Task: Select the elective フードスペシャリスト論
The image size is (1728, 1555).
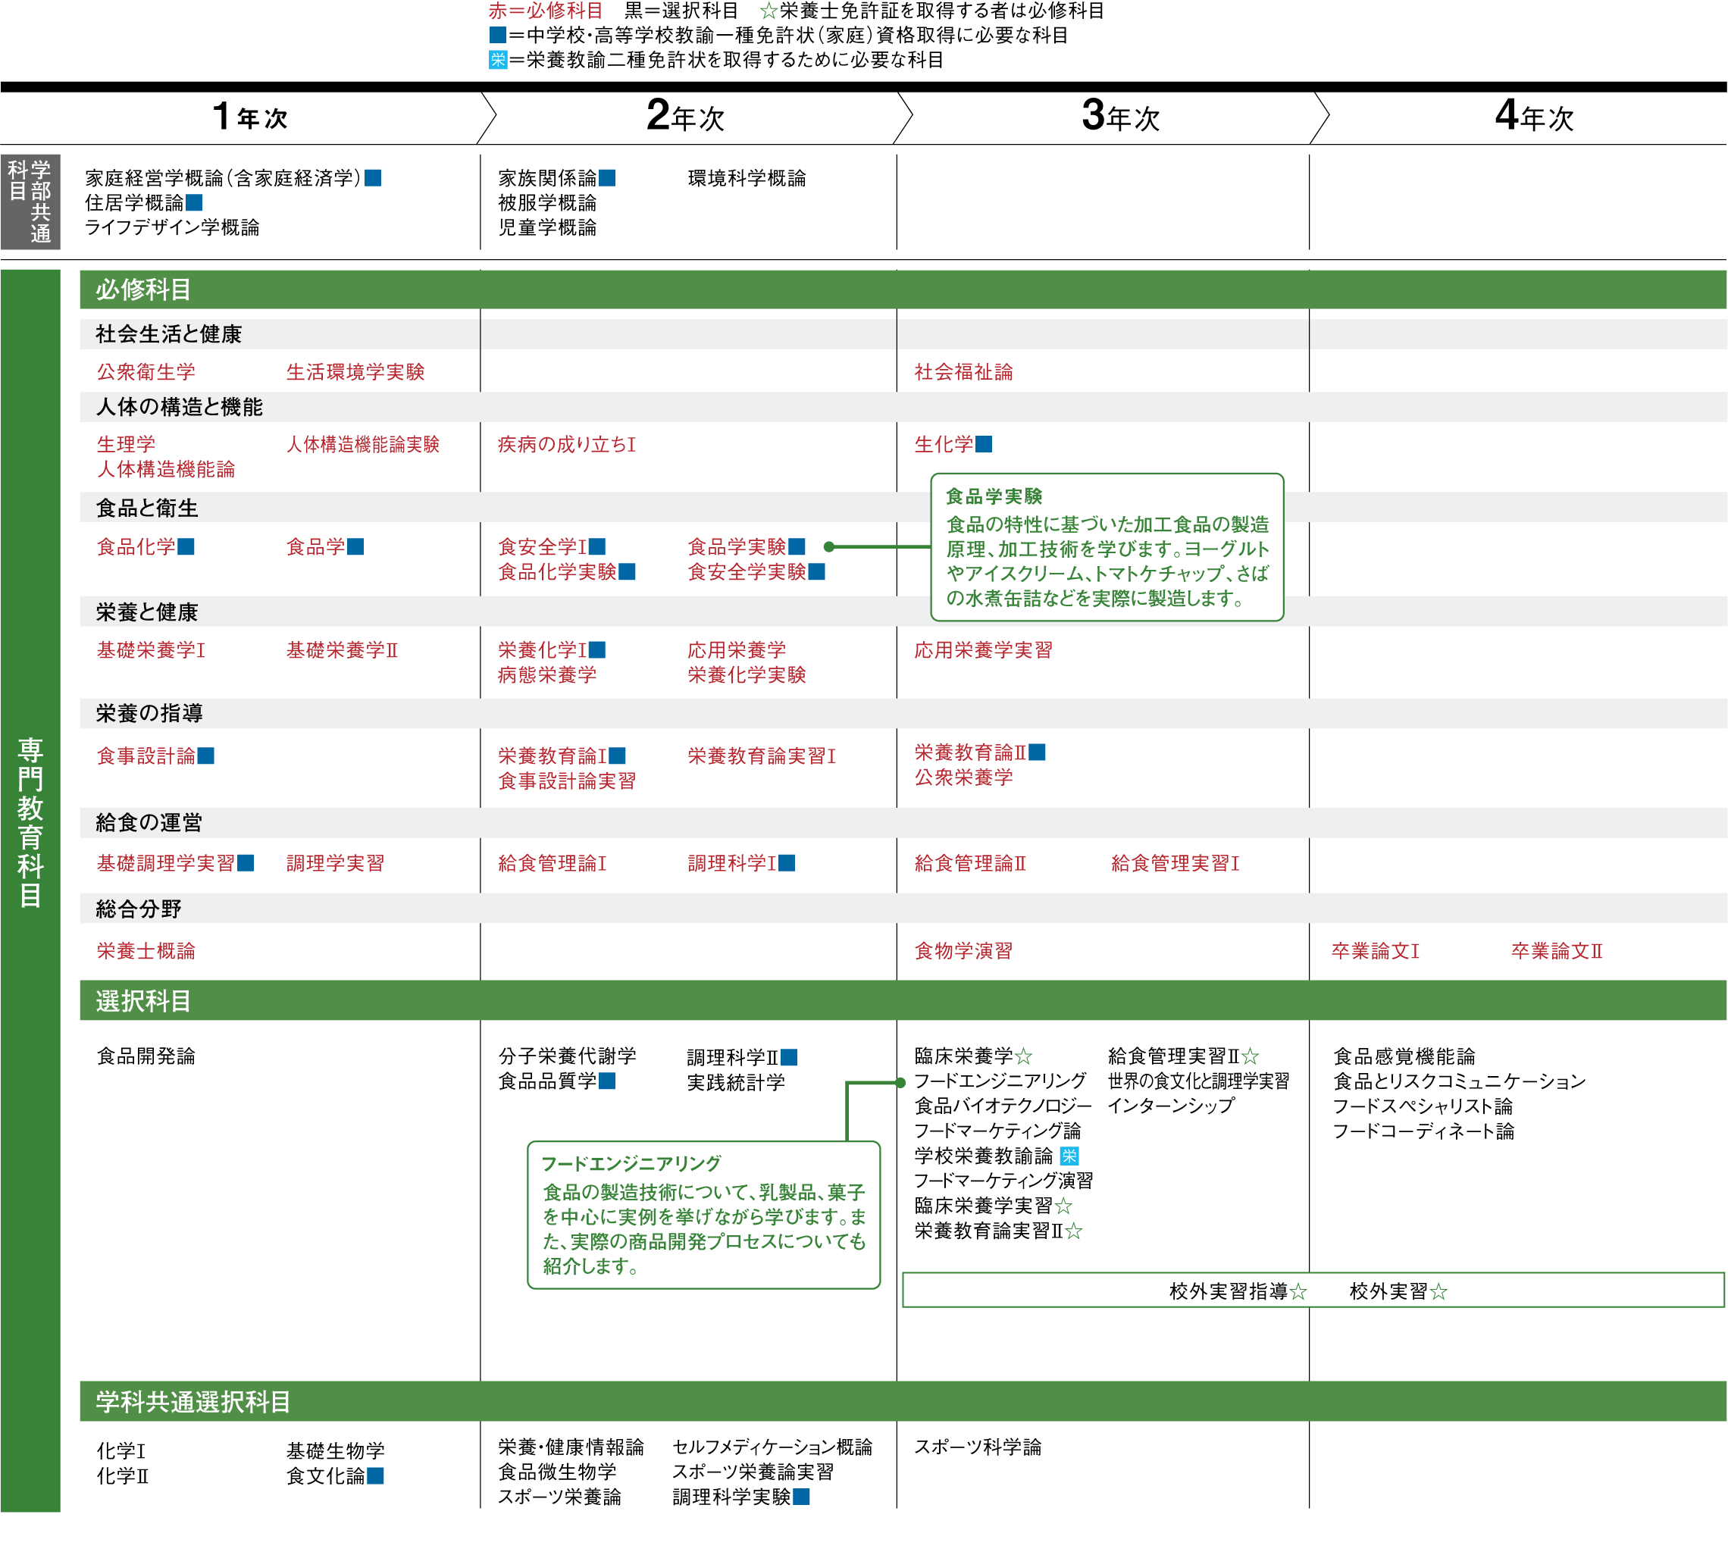Action: coord(1423,1106)
